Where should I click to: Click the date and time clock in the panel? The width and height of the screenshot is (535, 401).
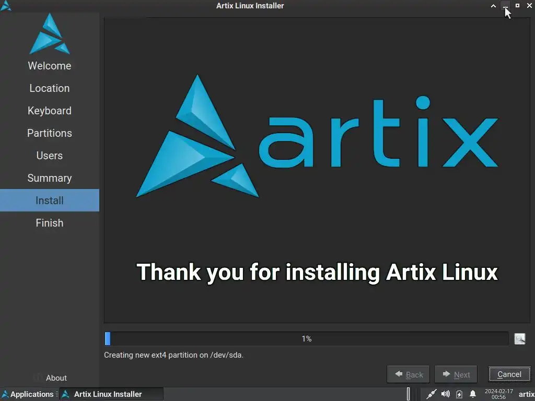click(498, 394)
